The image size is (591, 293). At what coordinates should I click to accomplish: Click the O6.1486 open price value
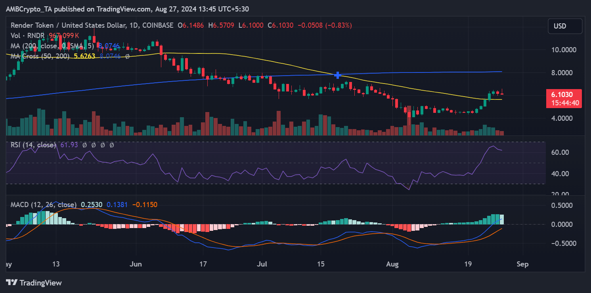tap(191, 25)
